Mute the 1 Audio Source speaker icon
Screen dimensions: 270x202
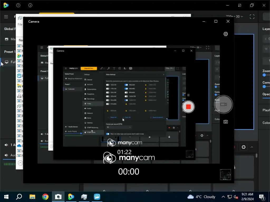coord(6,145)
